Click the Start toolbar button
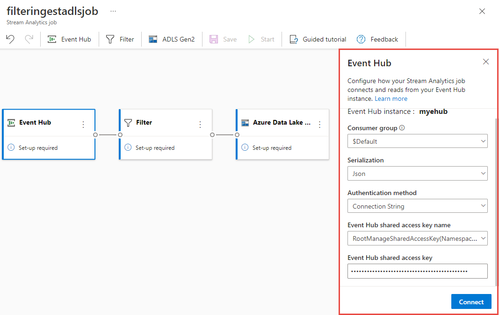499x315 pixels. 261,39
